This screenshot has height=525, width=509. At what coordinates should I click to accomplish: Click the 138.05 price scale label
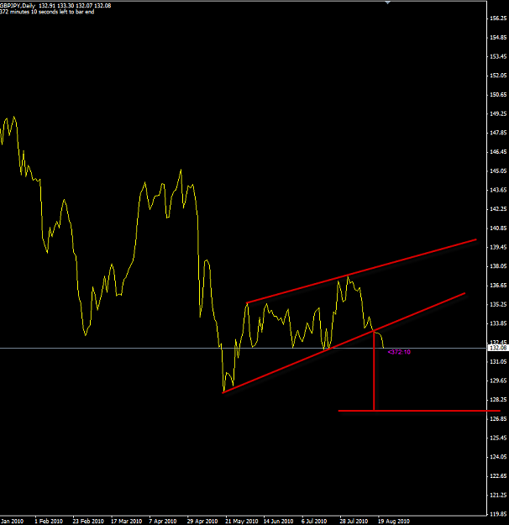(498, 265)
